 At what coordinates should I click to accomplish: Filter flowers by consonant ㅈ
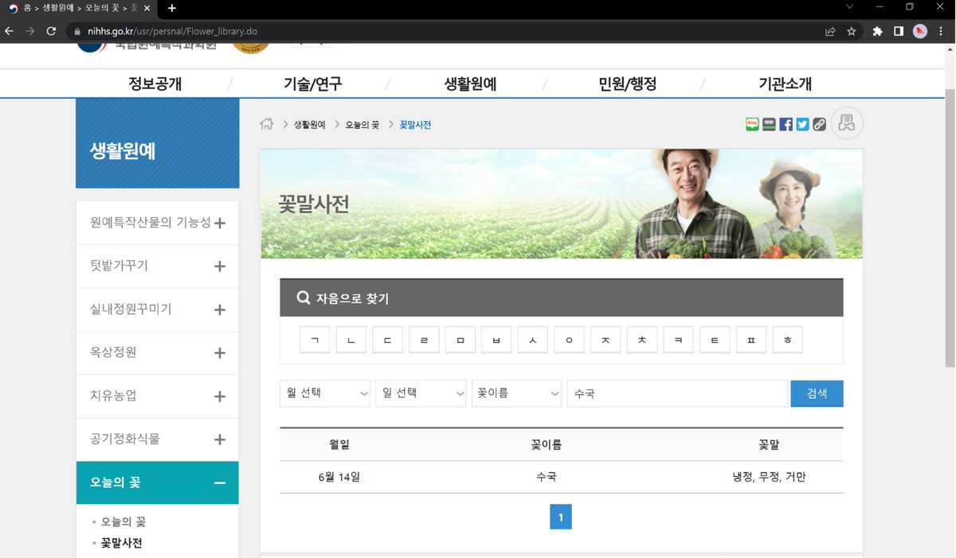click(605, 340)
